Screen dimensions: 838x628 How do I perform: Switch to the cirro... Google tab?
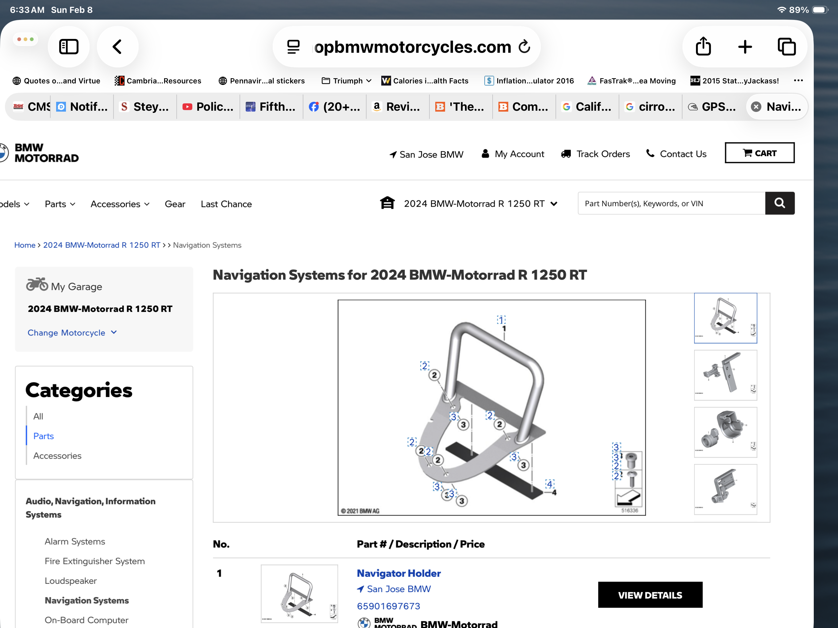click(x=651, y=107)
